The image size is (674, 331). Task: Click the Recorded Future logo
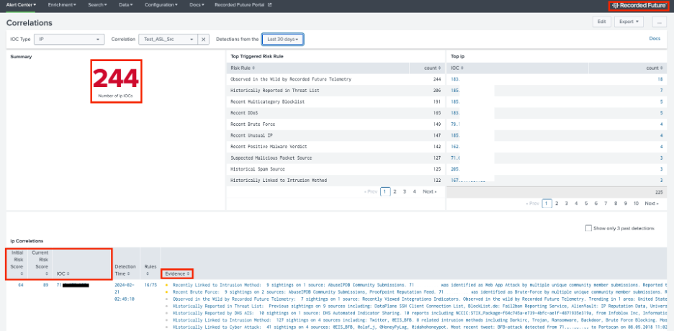[639, 5]
